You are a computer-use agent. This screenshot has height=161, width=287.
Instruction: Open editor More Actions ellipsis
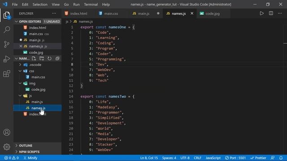point(280,13)
